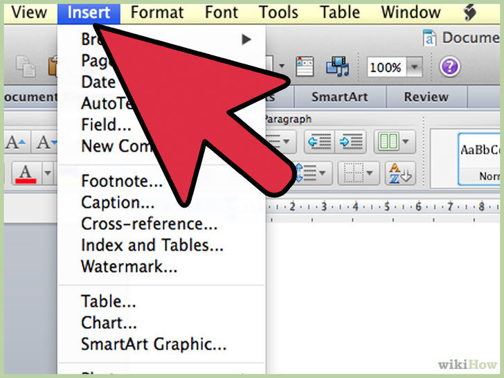Screen dimensions: 504x378
Task: Open the Format menu
Action: tap(156, 12)
